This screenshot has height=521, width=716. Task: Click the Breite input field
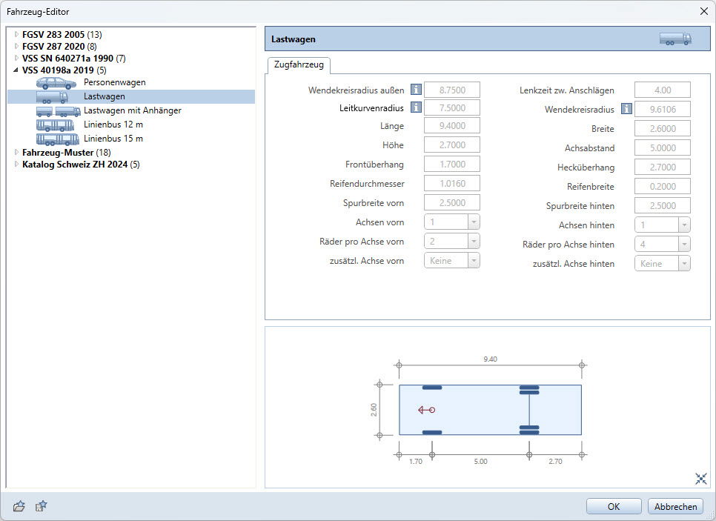tap(662, 128)
